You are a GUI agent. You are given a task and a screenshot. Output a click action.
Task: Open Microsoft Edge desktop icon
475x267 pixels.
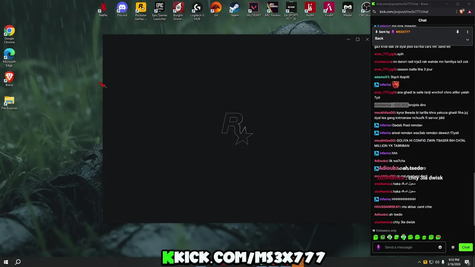(x=9, y=58)
